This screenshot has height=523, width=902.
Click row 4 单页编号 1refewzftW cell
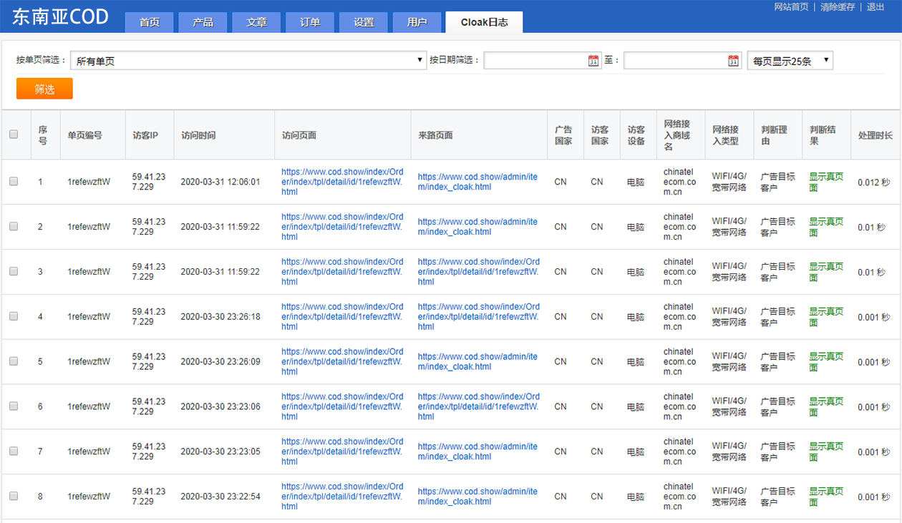[89, 316]
